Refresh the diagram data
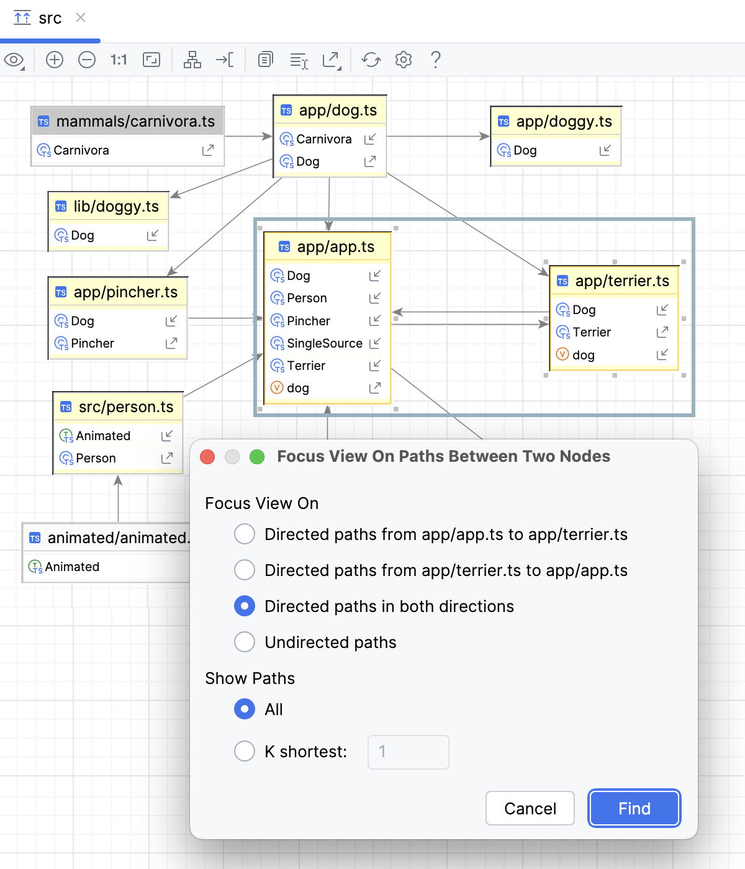This screenshot has height=869, width=745. 371,60
